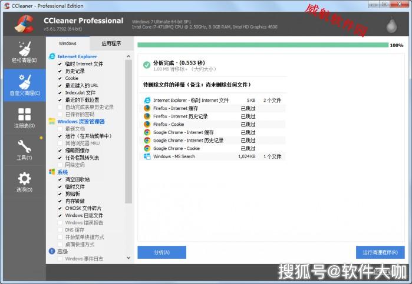This screenshot has height=284, width=412.
Task: Toggle the IE Cookie checkbox
Action: (60, 78)
